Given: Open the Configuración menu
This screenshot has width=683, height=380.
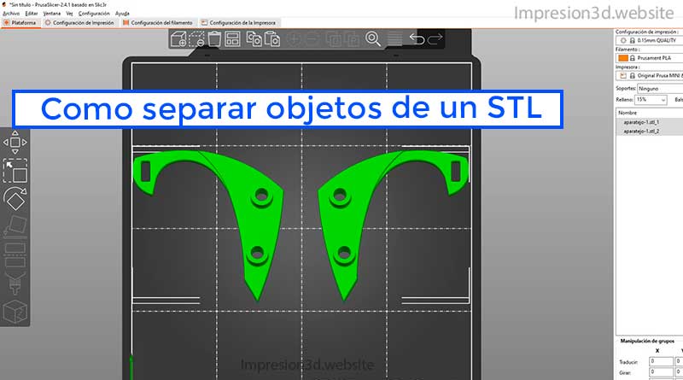Looking at the screenshot, I should 94,14.
